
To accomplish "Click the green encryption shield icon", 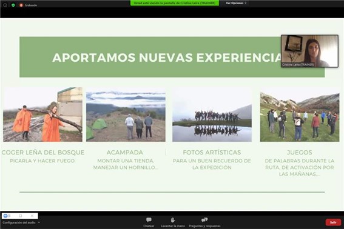I will tap(13, 5).
